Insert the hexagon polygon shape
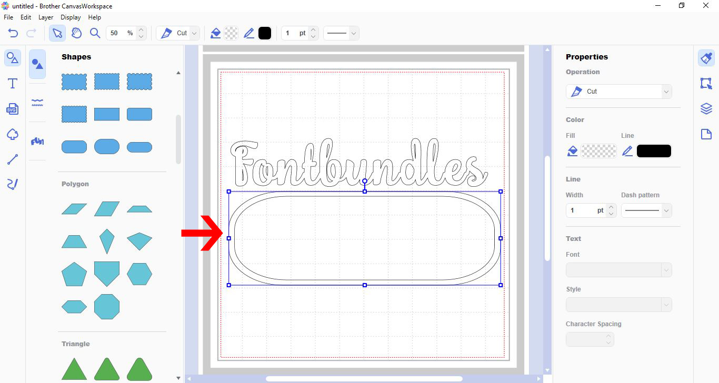Screen dimensions: 719x383 139,274
